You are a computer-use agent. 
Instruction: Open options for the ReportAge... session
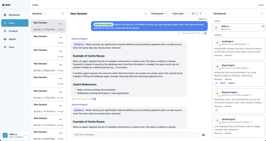pos(61,133)
